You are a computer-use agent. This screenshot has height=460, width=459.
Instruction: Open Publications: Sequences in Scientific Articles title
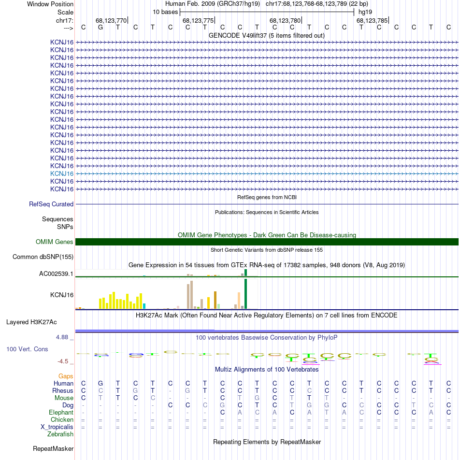point(267,212)
